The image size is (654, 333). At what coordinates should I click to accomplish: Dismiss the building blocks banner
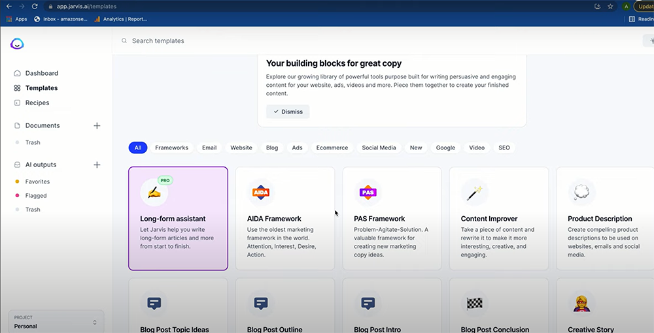click(x=288, y=112)
